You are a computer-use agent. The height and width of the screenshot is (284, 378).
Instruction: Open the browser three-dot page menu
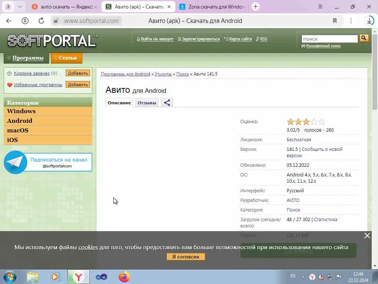(351, 21)
